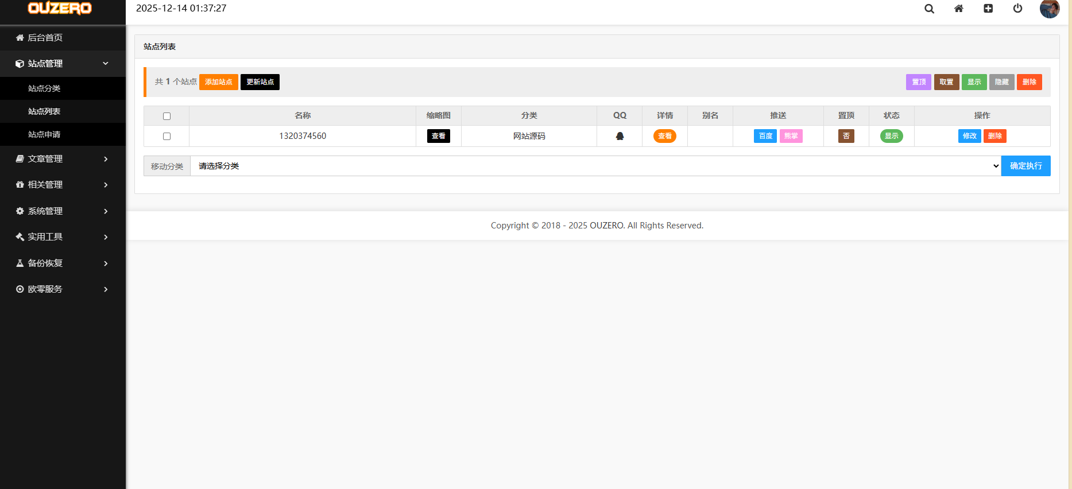Click the 置顶 status badge showing 否
This screenshot has height=489, width=1072.
846,136
